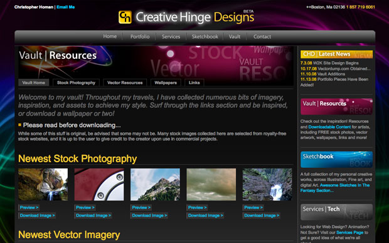389x243 pixels.
Task: Click the Newest Vector Imagery heading
Action: pyautogui.click(x=69, y=235)
